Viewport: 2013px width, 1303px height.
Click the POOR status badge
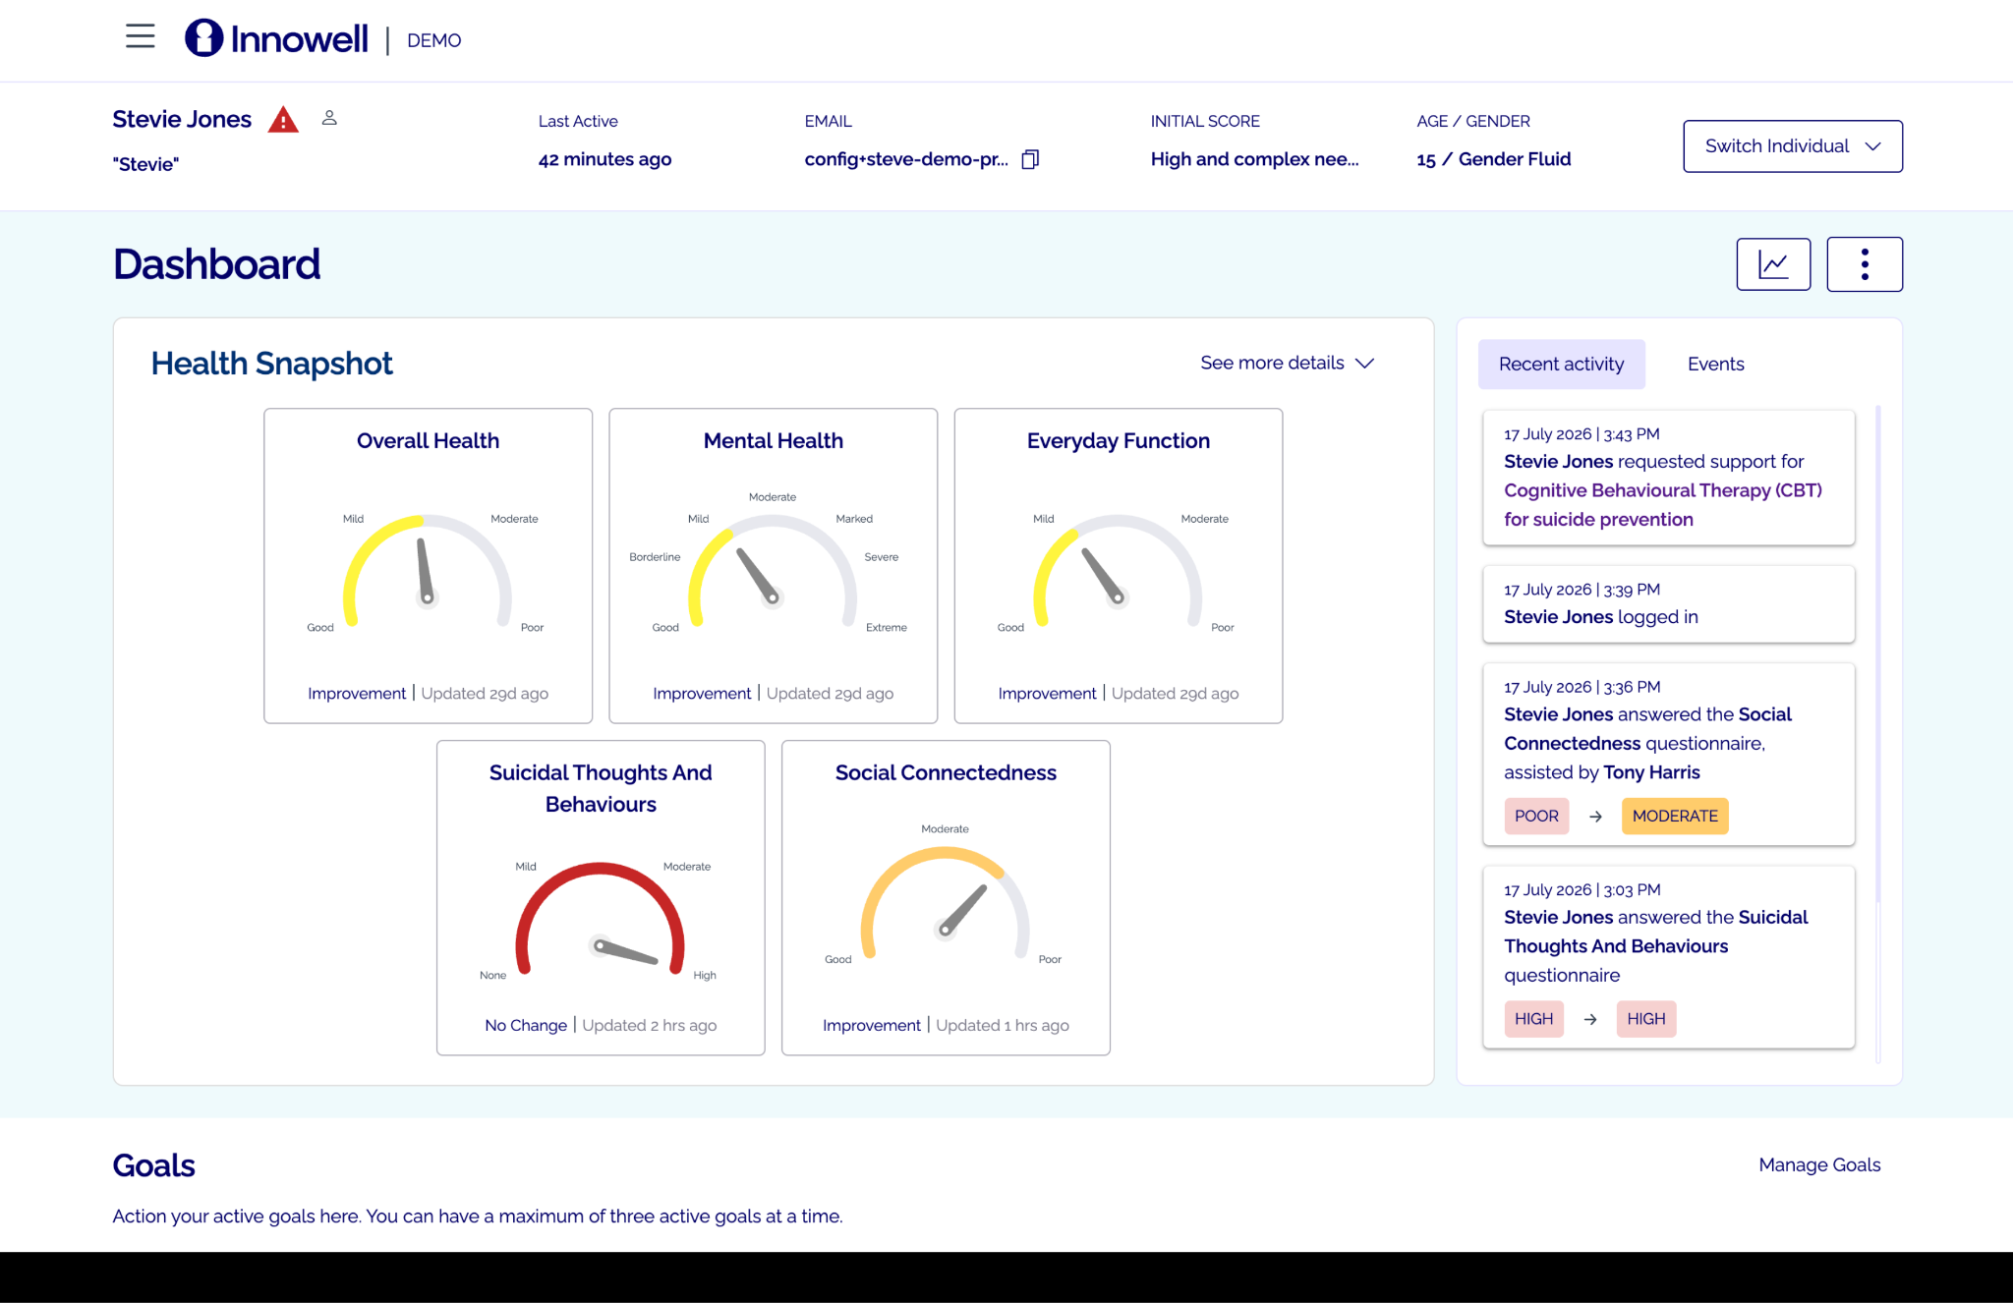point(1536,816)
